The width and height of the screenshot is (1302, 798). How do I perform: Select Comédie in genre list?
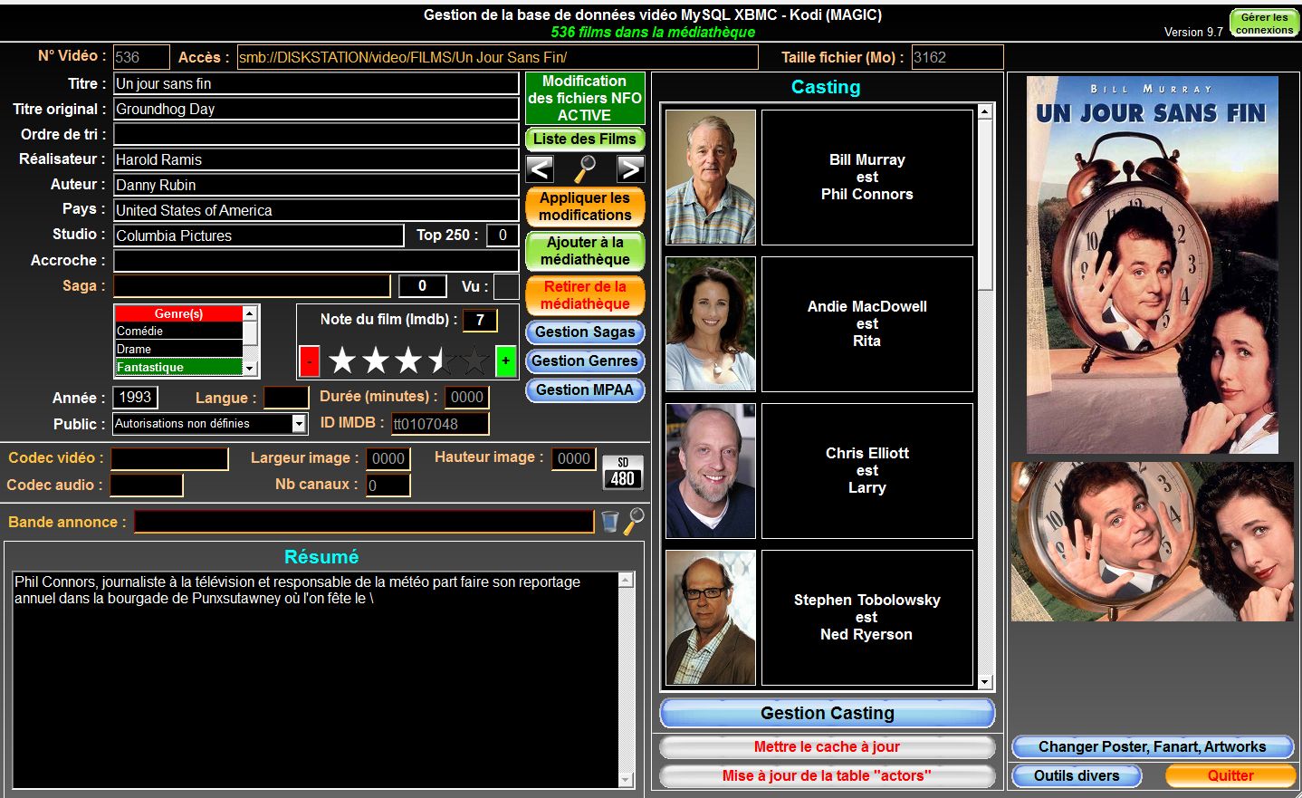178,331
